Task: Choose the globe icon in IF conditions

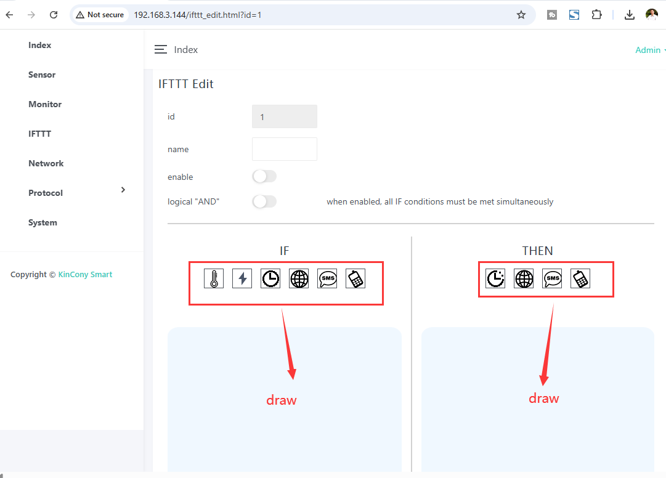Action: coord(299,279)
